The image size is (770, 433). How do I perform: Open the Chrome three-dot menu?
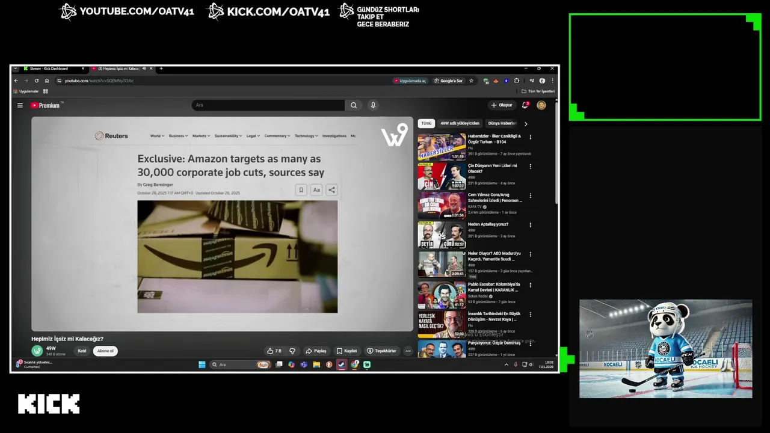click(552, 81)
